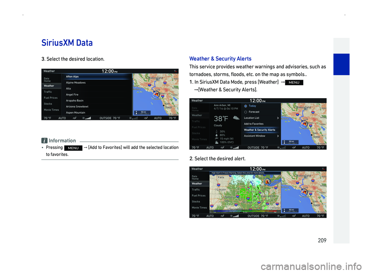This screenshot has height=273, width=368.
Task: Click the Information 'i' icon on the page
Action: point(44,141)
